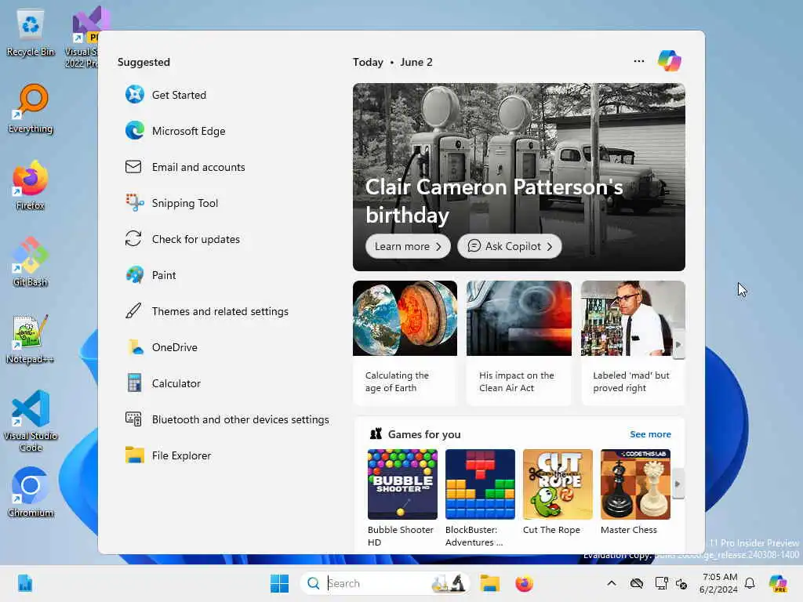Open the Windows Start button
This screenshot has width=803, height=602.
(279, 583)
